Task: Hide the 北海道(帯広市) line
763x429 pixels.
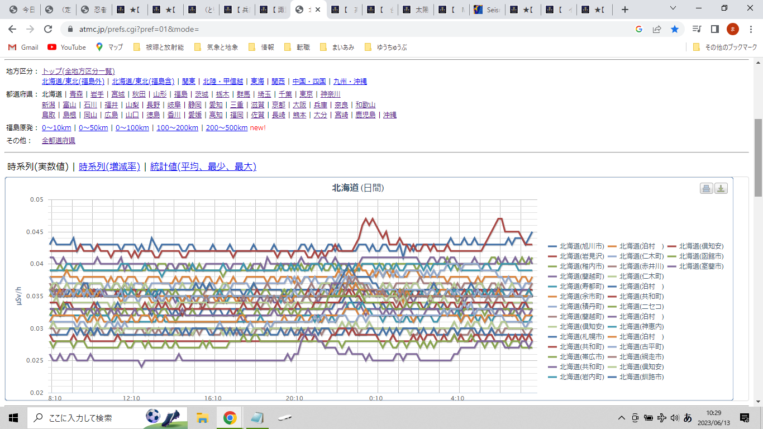Action: pos(576,357)
